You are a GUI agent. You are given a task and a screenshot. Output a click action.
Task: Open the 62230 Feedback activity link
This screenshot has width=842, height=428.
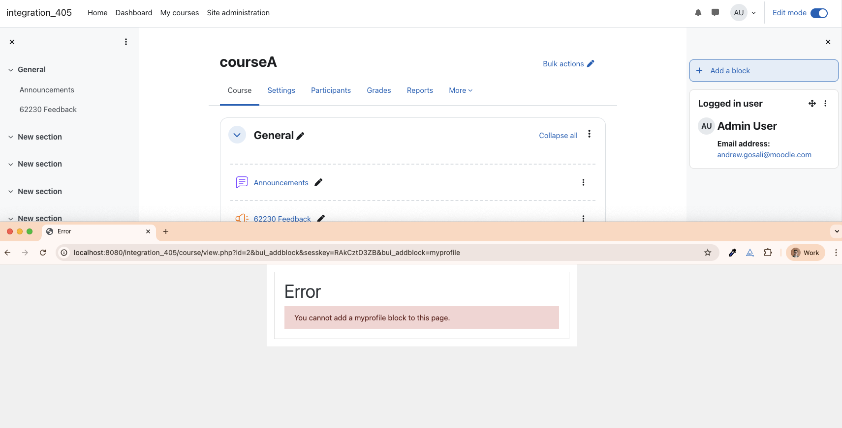[x=282, y=219]
